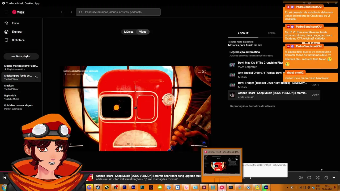Show hidden system tray icons
The image size is (340, 191).
[287, 188]
